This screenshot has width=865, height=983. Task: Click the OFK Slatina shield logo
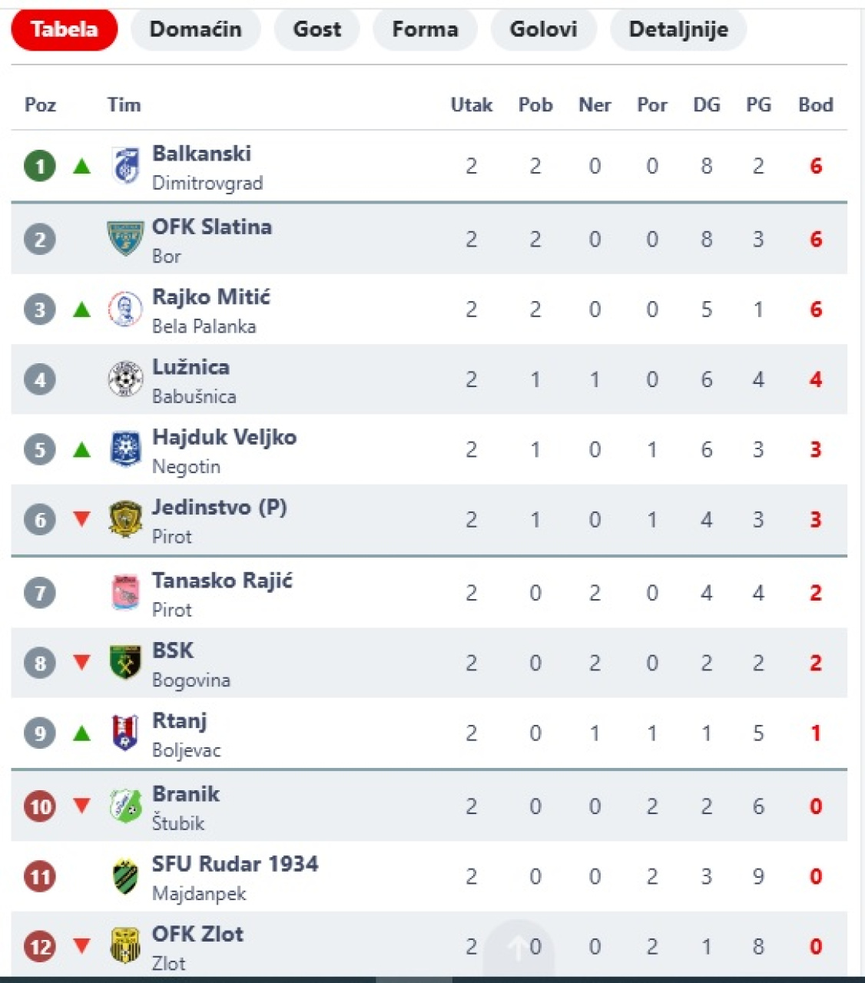[x=124, y=239]
